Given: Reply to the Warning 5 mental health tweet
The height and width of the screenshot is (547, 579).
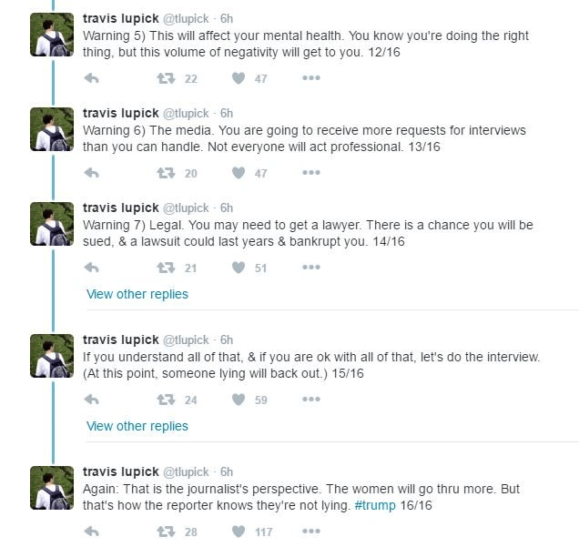Looking at the screenshot, I should coord(91,78).
